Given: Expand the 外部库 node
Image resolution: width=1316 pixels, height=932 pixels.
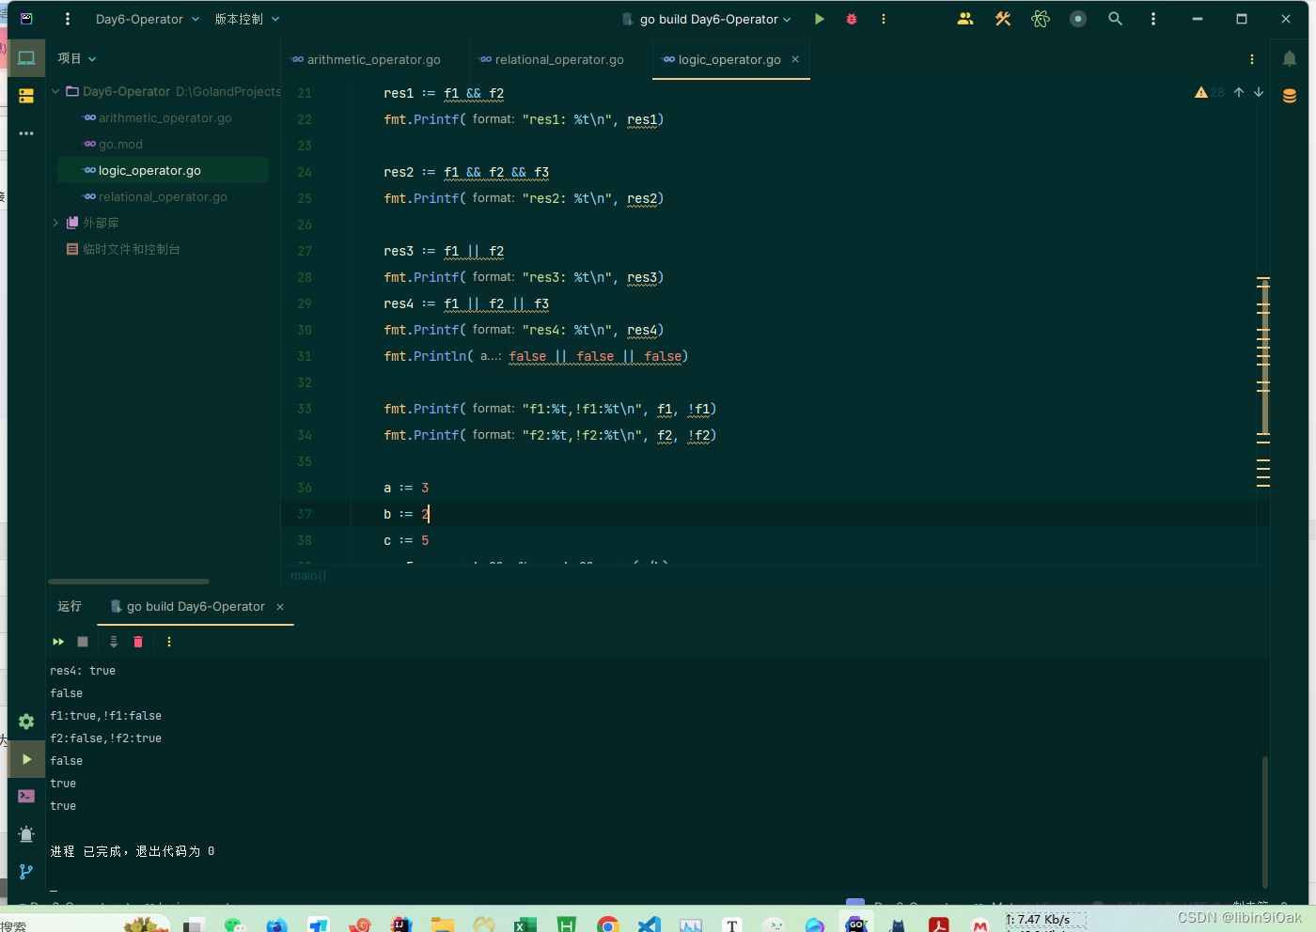Looking at the screenshot, I should coord(55,223).
